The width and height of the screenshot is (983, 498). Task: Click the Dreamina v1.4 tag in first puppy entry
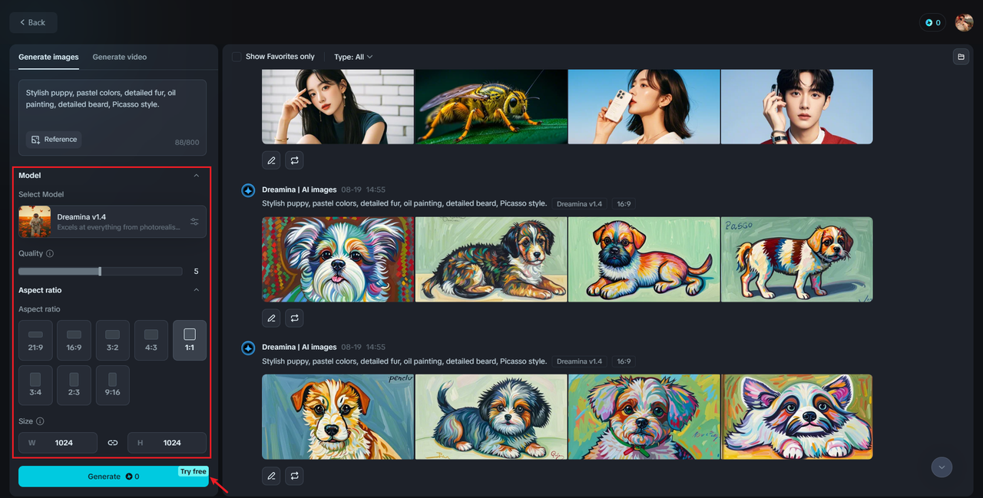(x=579, y=204)
